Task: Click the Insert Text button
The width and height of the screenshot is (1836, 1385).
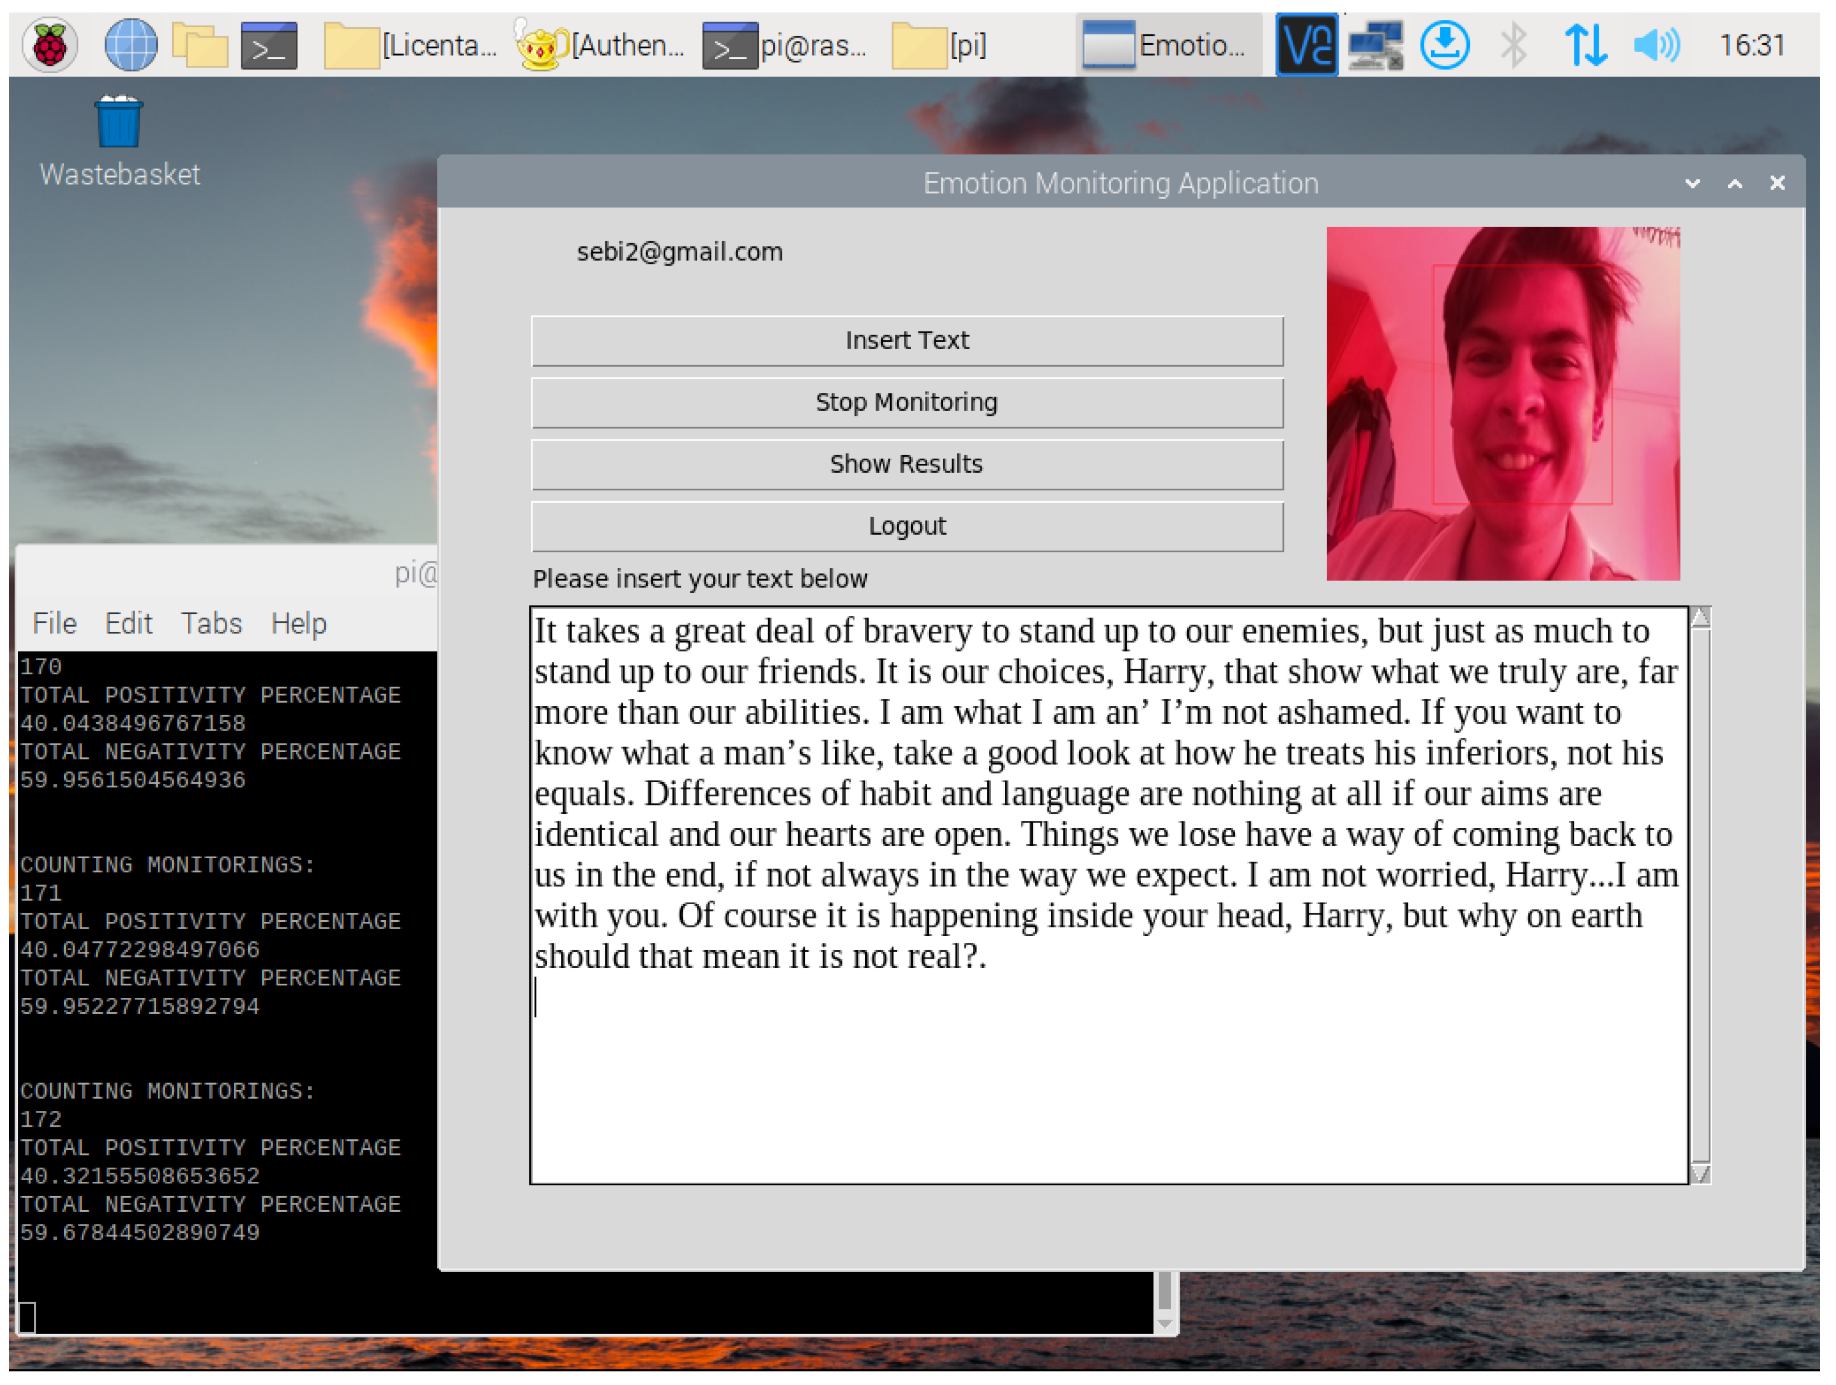Action: 907,340
